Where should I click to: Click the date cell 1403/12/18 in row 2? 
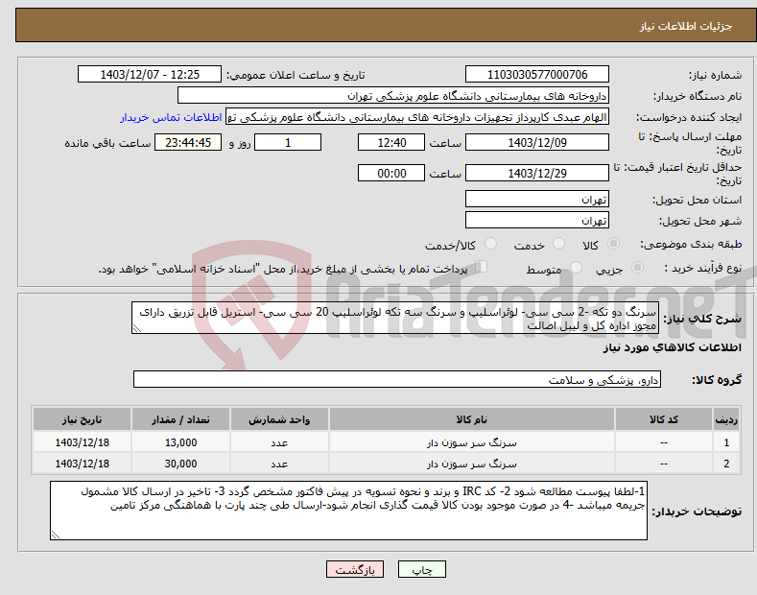pos(83,464)
